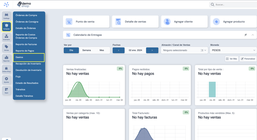Select the Compras cart icon
This screenshot has width=257, height=140.
pos(6,27)
